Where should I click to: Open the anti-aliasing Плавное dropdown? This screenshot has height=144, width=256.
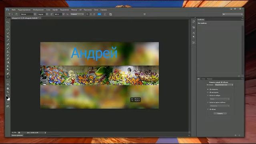(77, 14)
